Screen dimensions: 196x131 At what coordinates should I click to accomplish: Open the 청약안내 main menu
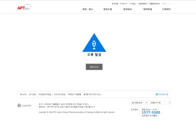pyautogui.click(x=148, y=9)
